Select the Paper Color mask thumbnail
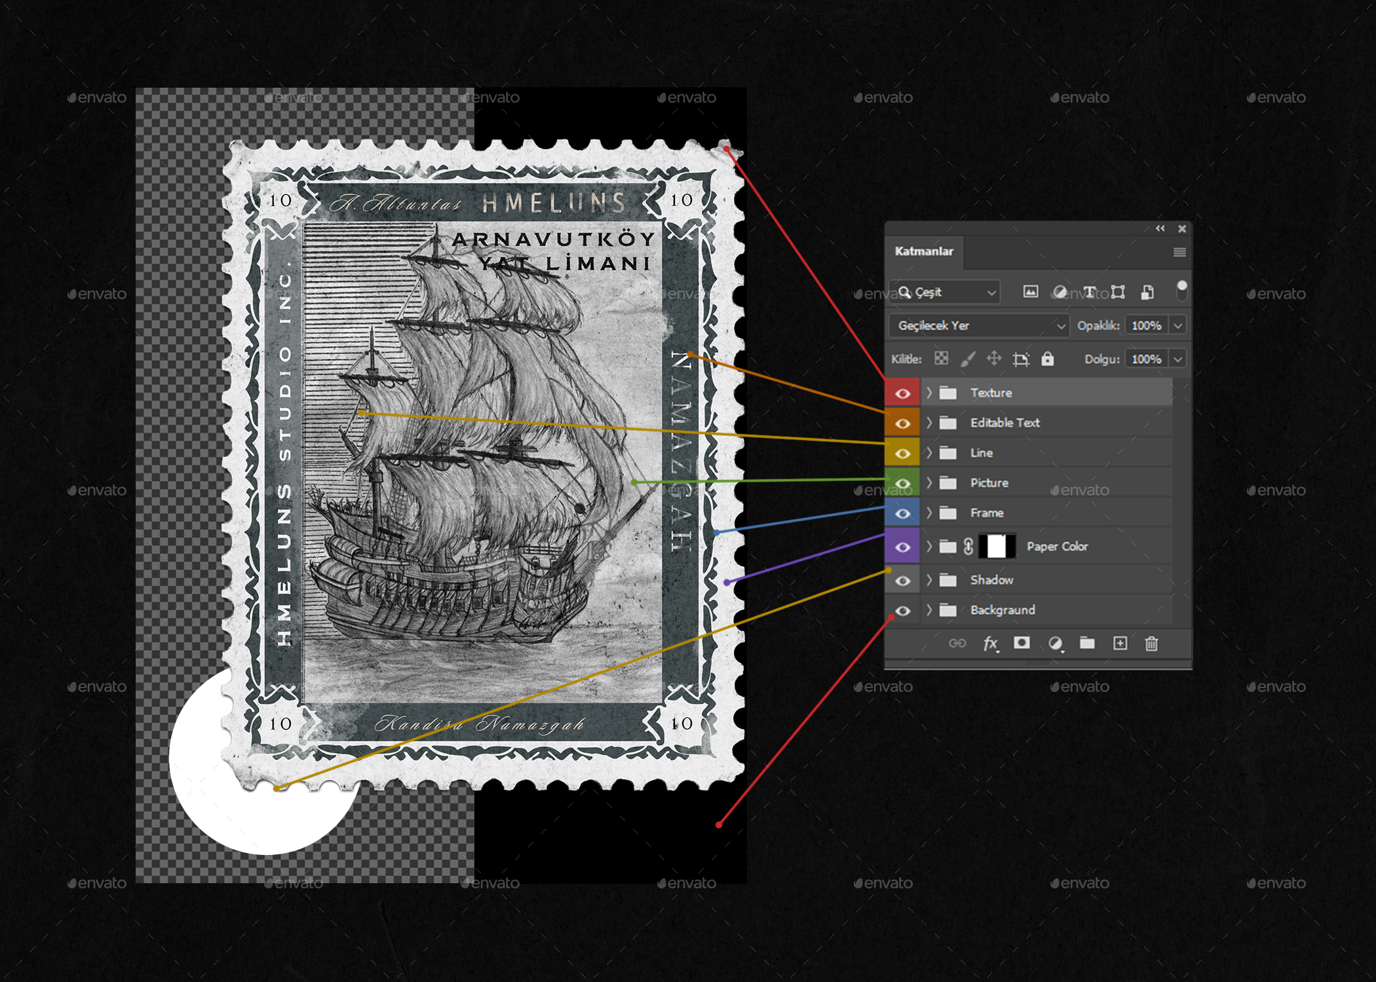Viewport: 1376px width, 982px height. [x=997, y=546]
